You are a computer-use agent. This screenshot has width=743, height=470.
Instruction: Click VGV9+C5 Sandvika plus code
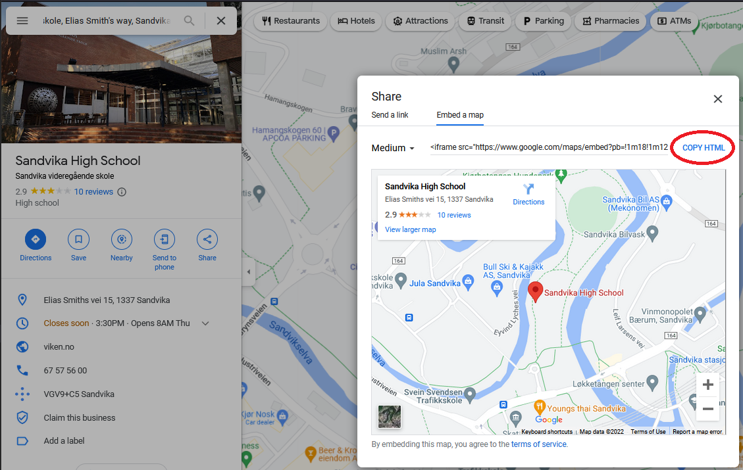pyautogui.click(x=79, y=394)
